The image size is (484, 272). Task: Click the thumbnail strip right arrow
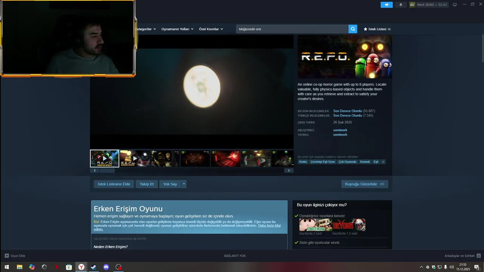point(289,170)
